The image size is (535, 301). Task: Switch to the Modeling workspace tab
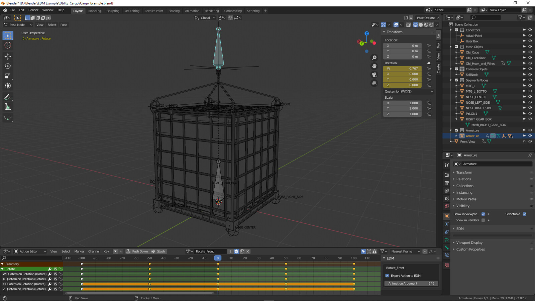click(x=95, y=11)
